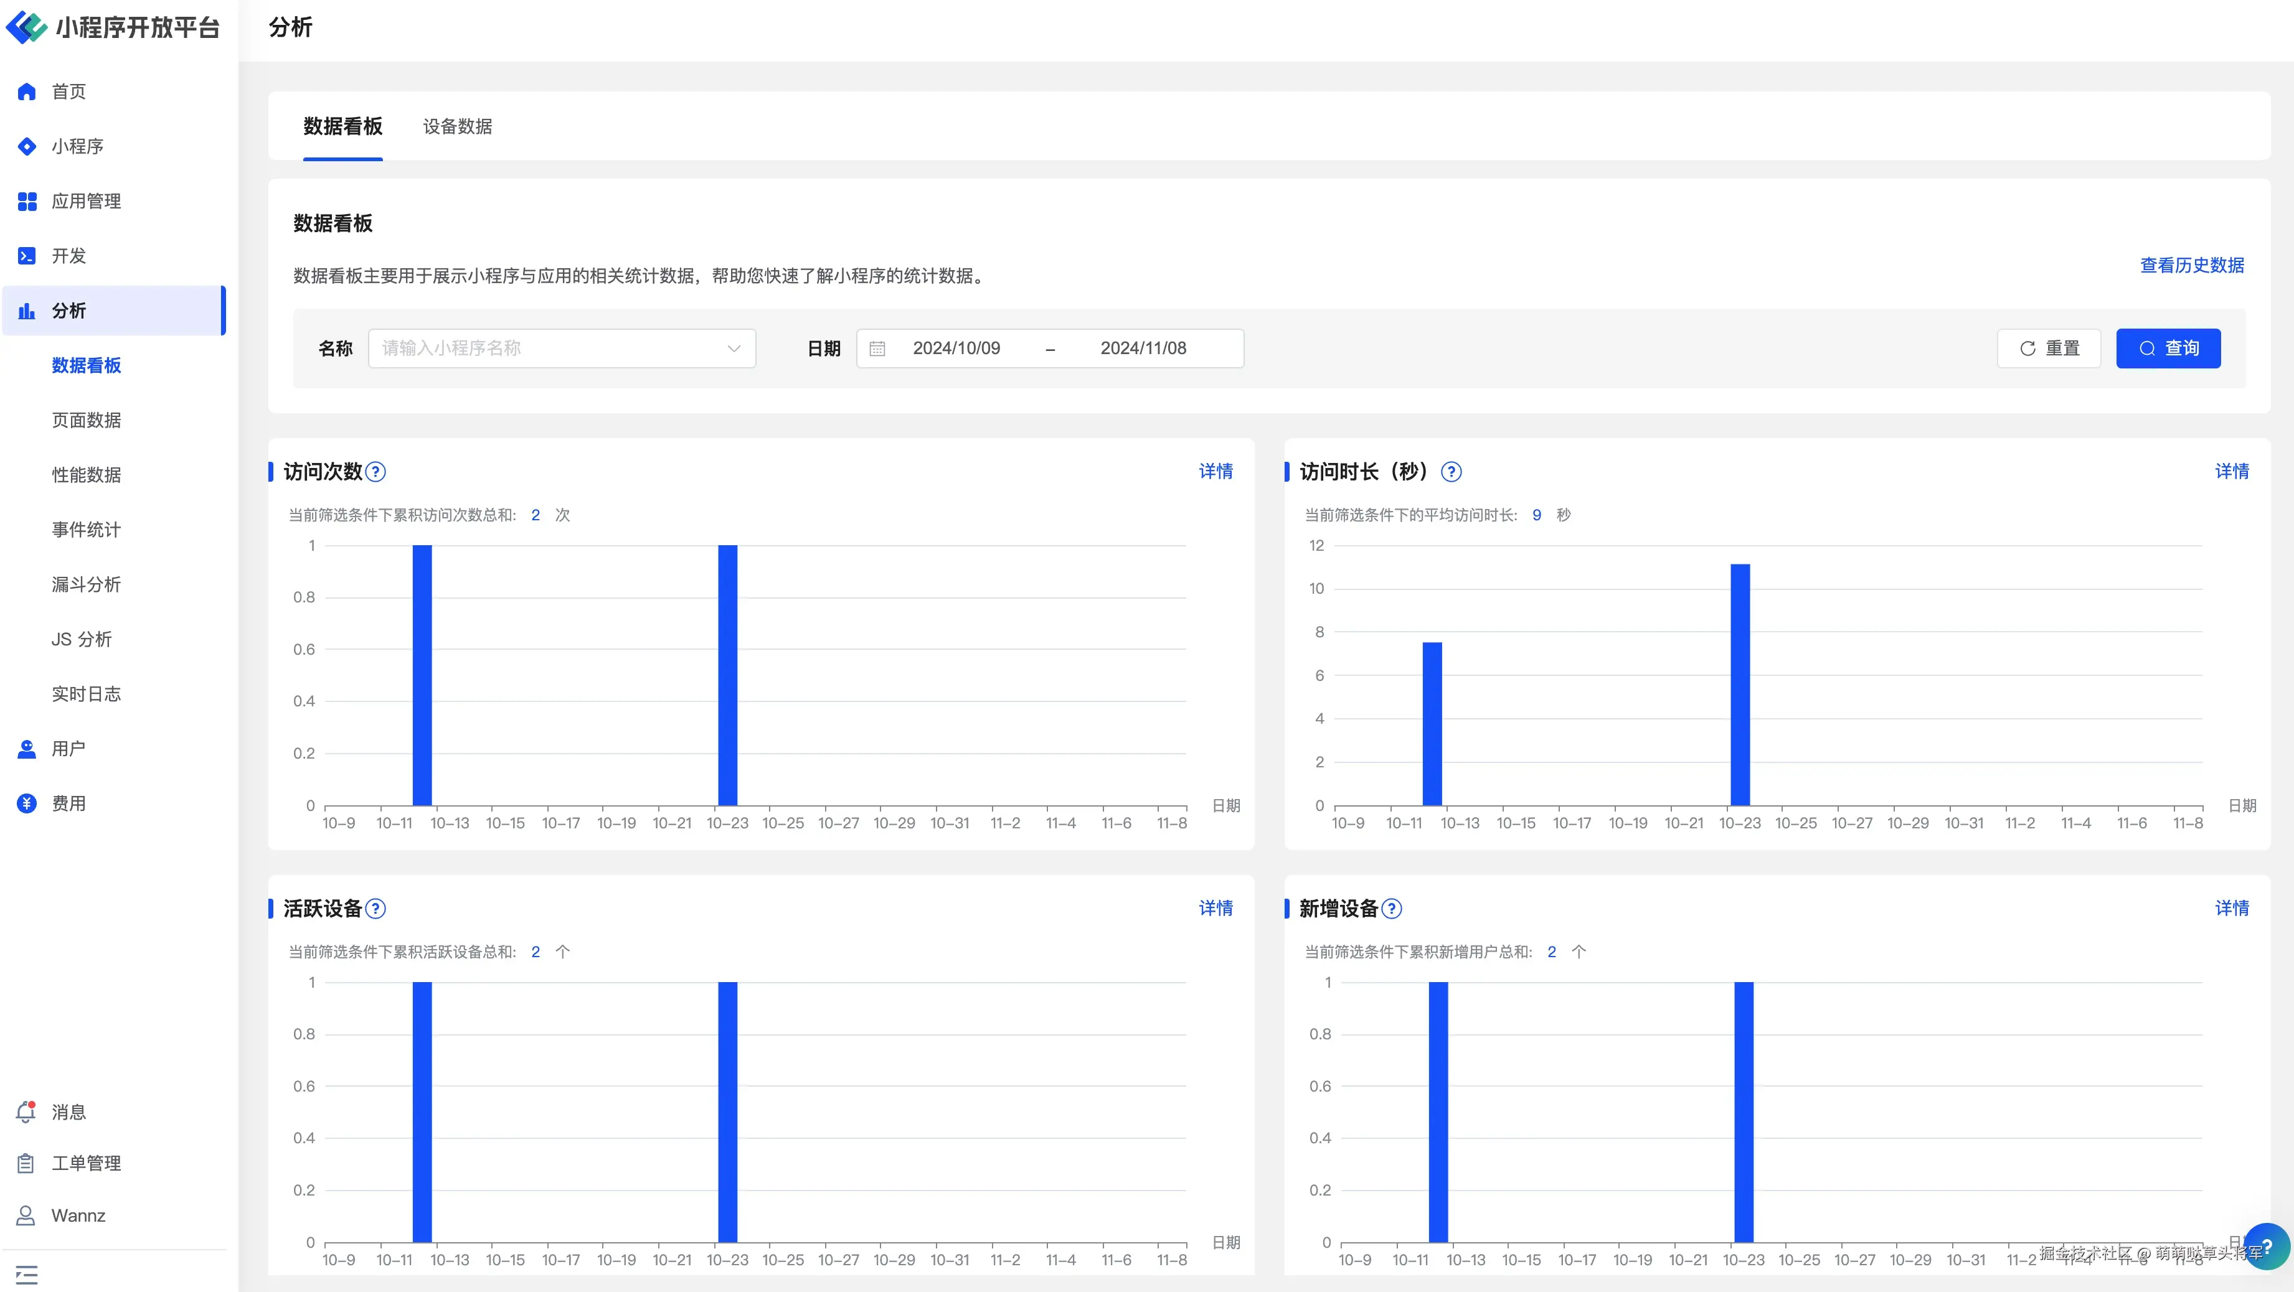The height and width of the screenshot is (1292, 2294).
Task: Click the 应用管理 grid icon
Action: point(27,201)
